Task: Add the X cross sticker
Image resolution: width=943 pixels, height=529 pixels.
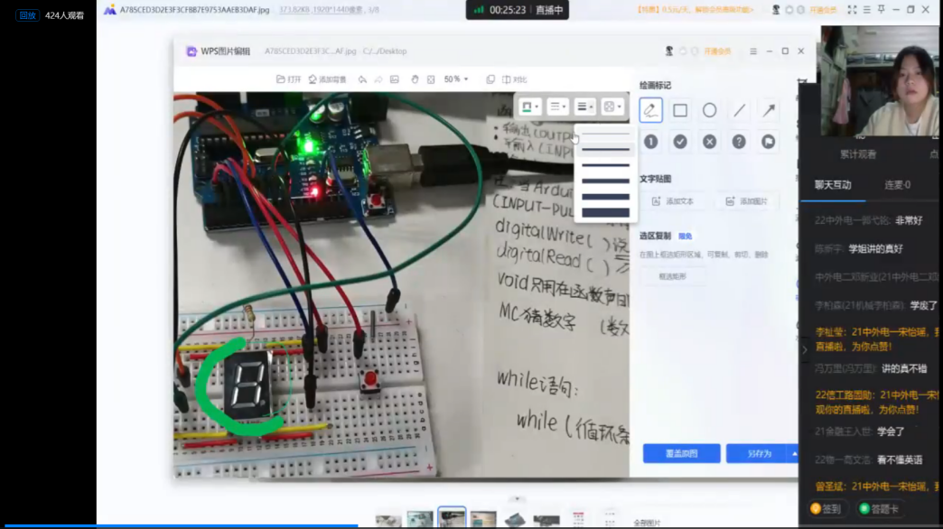Action: (x=710, y=141)
